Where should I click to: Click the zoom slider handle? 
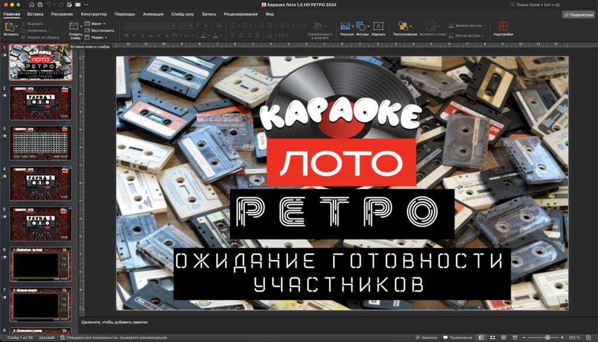547,337
